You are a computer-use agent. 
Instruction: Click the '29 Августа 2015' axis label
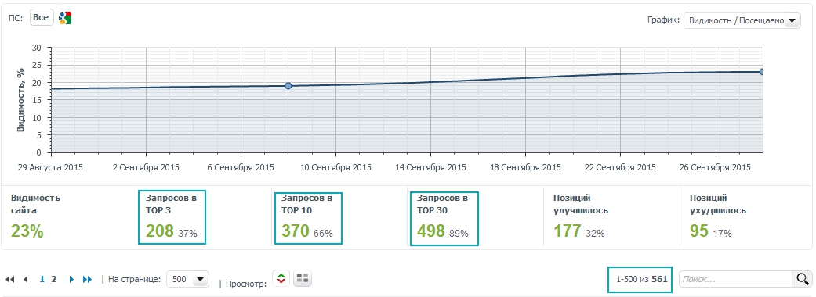pyautogui.click(x=51, y=168)
